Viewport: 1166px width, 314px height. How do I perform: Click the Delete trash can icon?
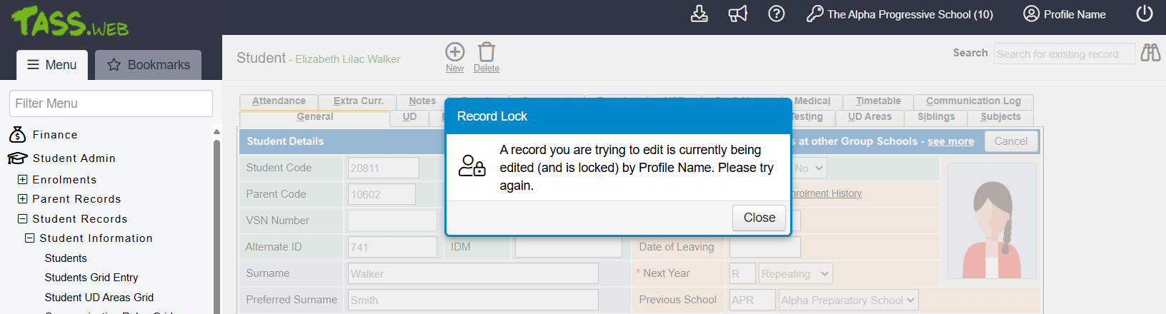click(487, 52)
